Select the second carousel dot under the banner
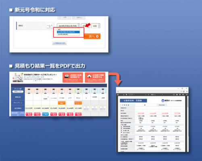Screen dimensions: 202x161 click(x=36, y=80)
